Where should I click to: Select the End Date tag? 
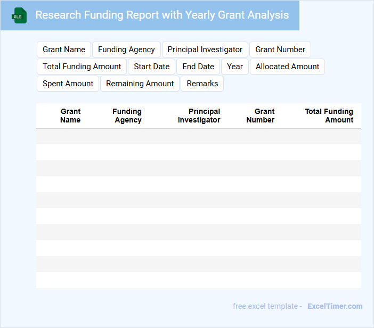point(198,67)
